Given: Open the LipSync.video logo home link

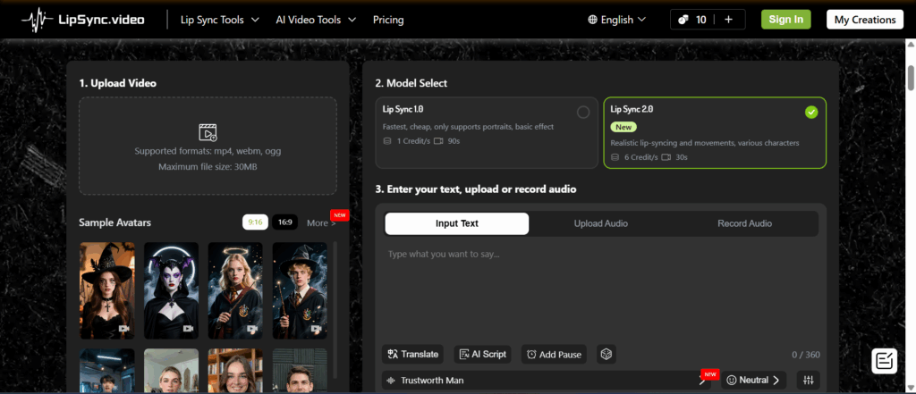Looking at the screenshot, I should tap(83, 20).
